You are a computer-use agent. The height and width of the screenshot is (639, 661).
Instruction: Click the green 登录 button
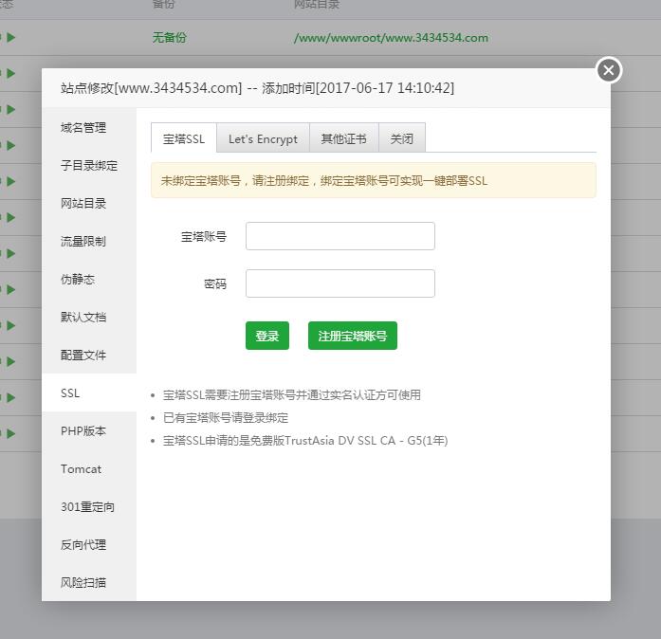coord(267,336)
